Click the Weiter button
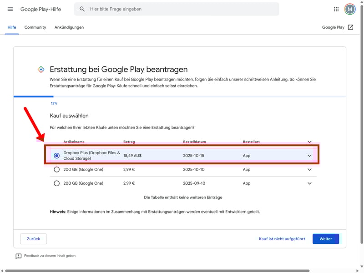This screenshot has height=273, width=364. pyautogui.click(x=325, y=239)
